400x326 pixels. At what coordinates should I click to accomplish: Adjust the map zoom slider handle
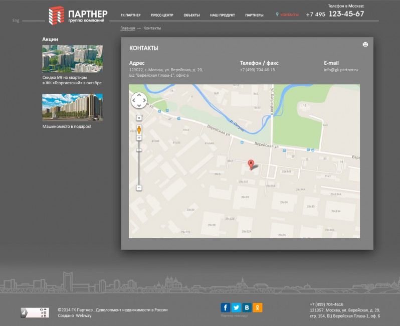tap(139, 150)
